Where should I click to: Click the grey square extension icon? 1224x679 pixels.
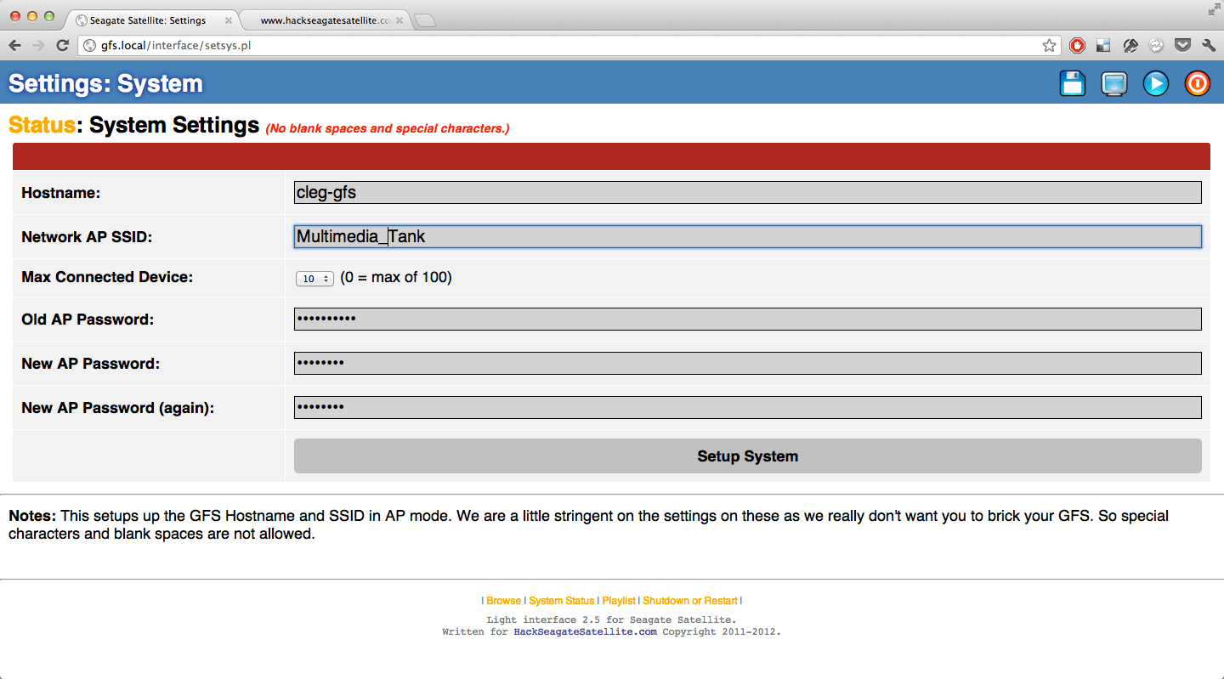[x=1103, y=46]
